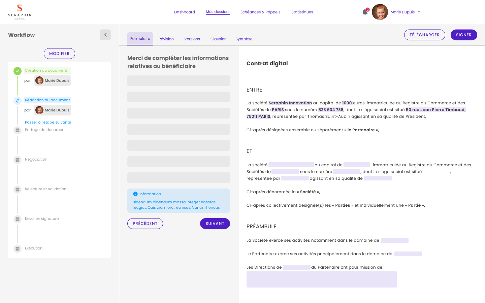Click the SIGNER button
Viewport: 485px width, 303px height.
tap(464, 35)
